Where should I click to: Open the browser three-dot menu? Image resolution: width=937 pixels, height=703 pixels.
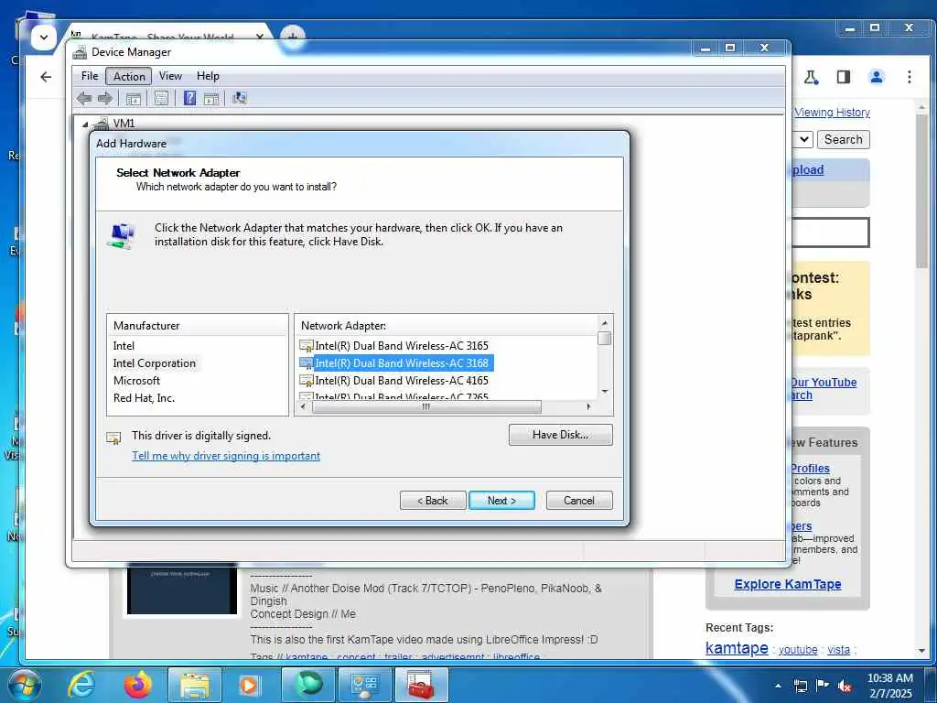(909, 77)
